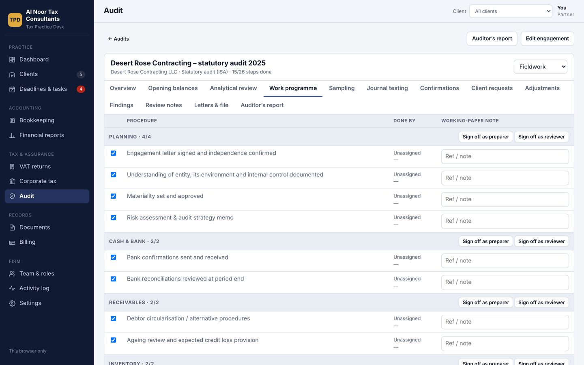Open the Journal testing tab

[387, 88]
